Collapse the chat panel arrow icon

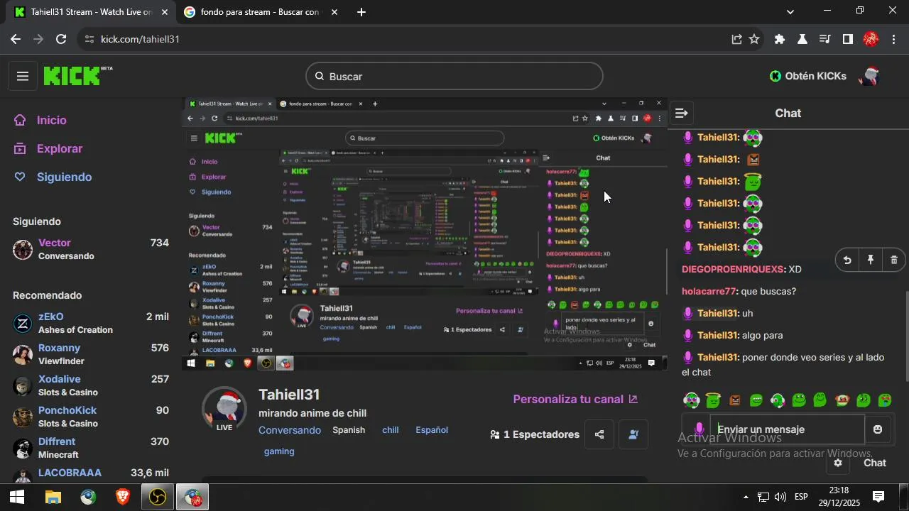[681, 113]
